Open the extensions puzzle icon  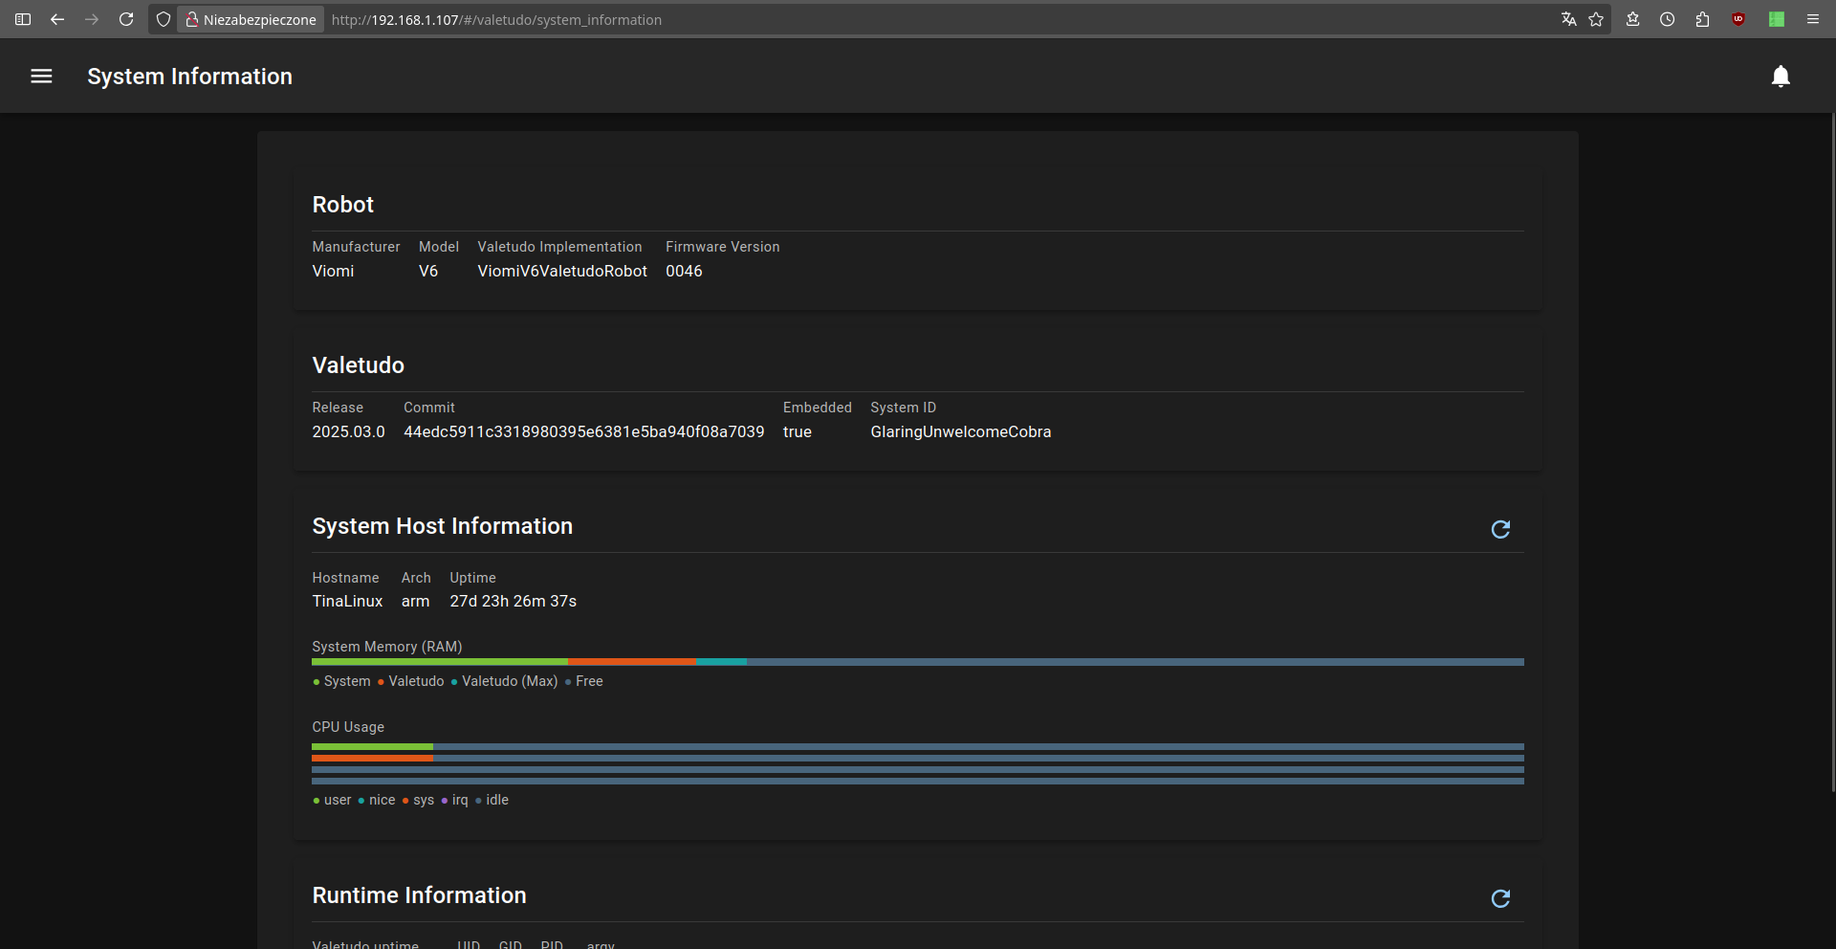[1702, 19]
